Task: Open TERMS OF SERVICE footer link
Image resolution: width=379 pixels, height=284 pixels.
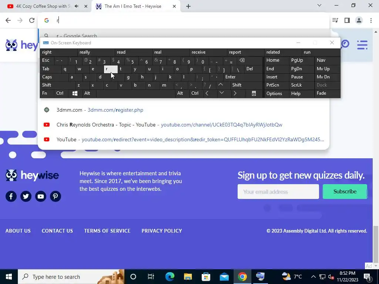Action: [107, 231]
